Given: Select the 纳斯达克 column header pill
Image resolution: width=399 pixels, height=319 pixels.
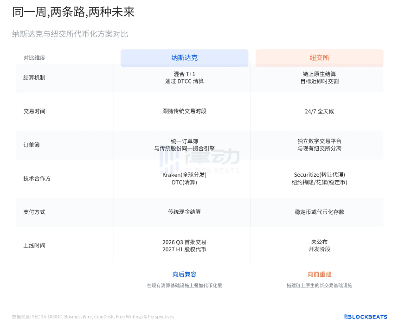Looking at the screenshot, I should click(x=184, y=57).
